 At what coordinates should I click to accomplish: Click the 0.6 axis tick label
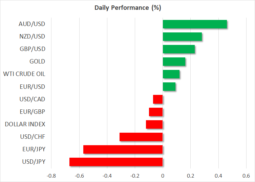click(246, 176)
